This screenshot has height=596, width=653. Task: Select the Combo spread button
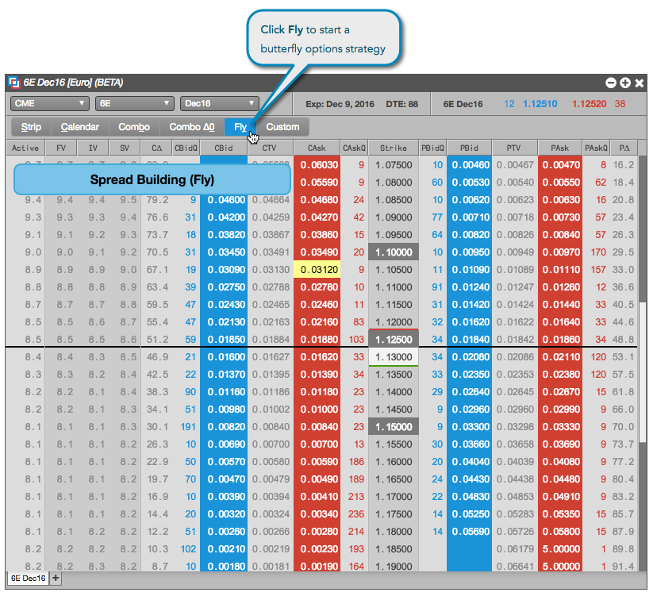click(x=134, y=127)
